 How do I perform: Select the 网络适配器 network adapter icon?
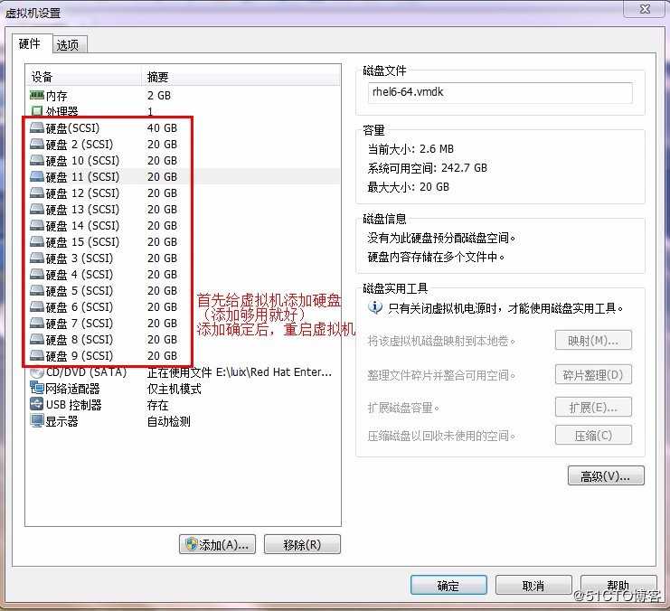point(37,388)
